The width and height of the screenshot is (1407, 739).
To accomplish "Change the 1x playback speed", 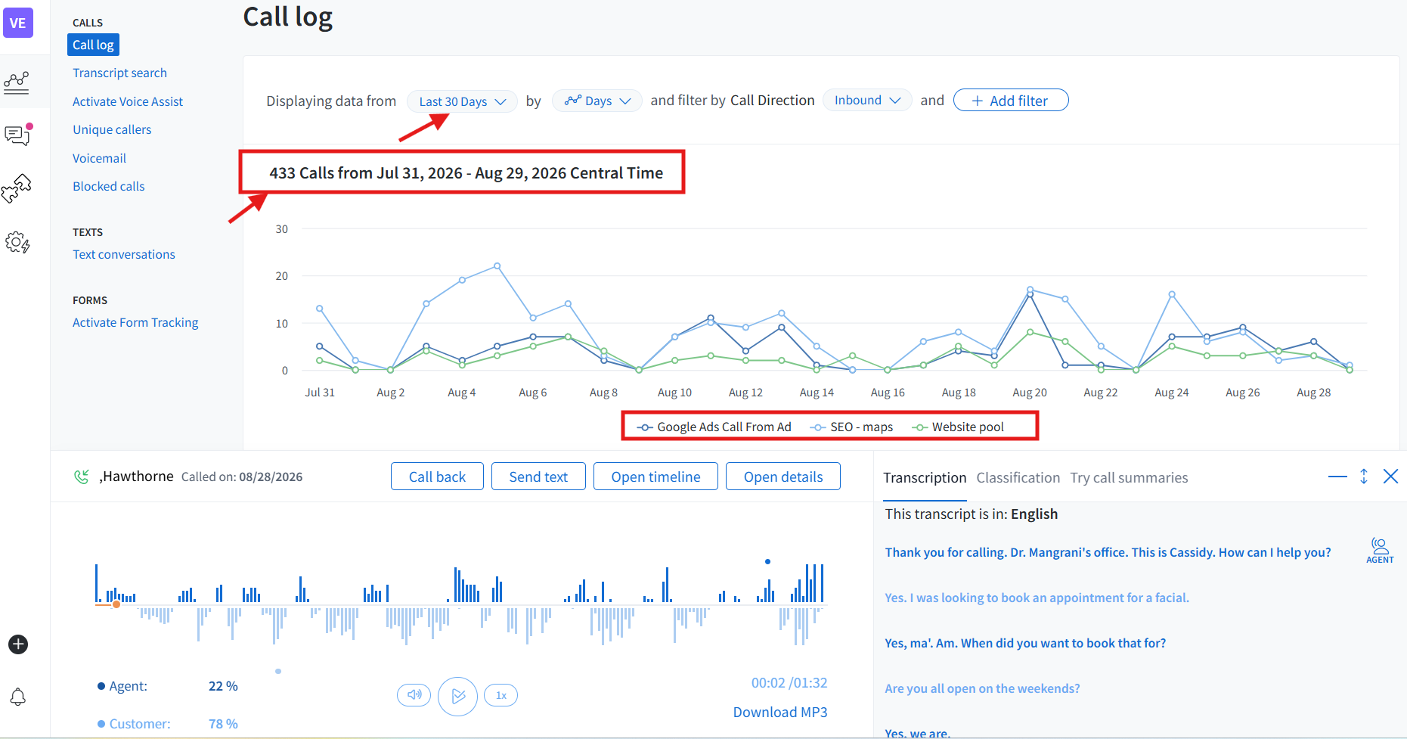I will click(501, 695).
